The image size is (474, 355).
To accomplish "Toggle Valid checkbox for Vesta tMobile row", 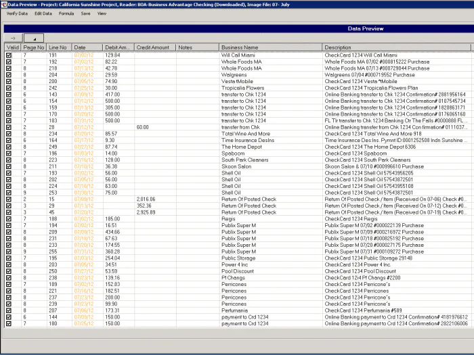I will [8, 82].
